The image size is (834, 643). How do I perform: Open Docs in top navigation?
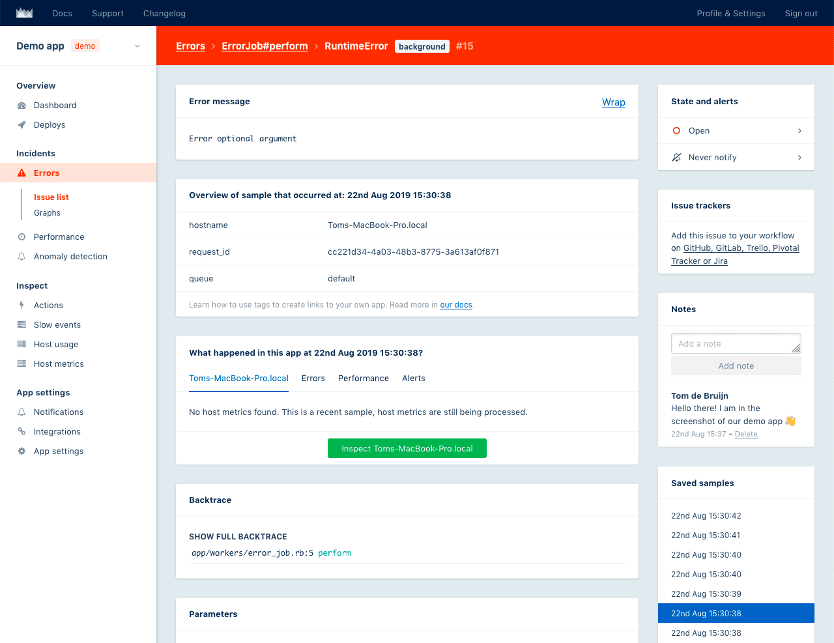pyautogui.click(x=62, y=13)
